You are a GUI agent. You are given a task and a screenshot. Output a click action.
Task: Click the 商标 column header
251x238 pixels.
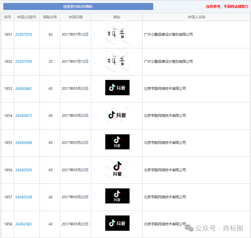[117, 17]
